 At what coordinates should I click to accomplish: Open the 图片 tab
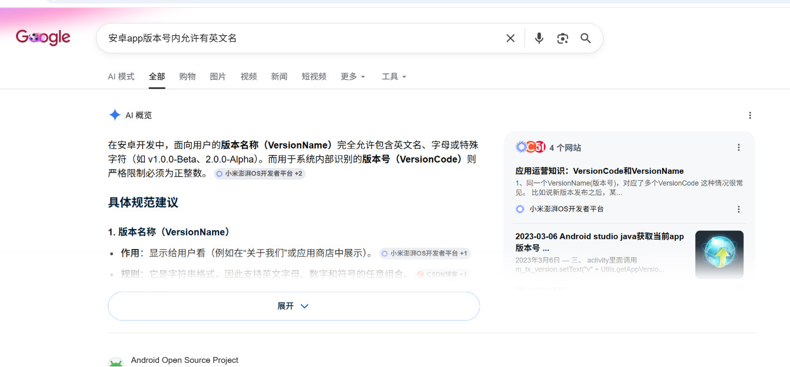218,76
